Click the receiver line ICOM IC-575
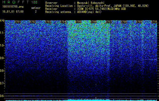 tap(101, 9)
